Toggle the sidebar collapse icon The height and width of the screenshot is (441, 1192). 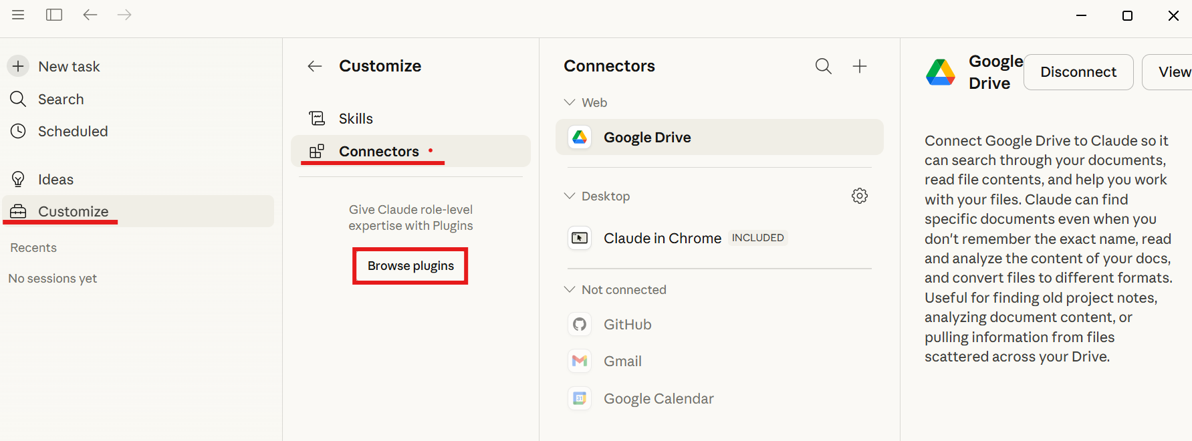(x=53, y=15)
